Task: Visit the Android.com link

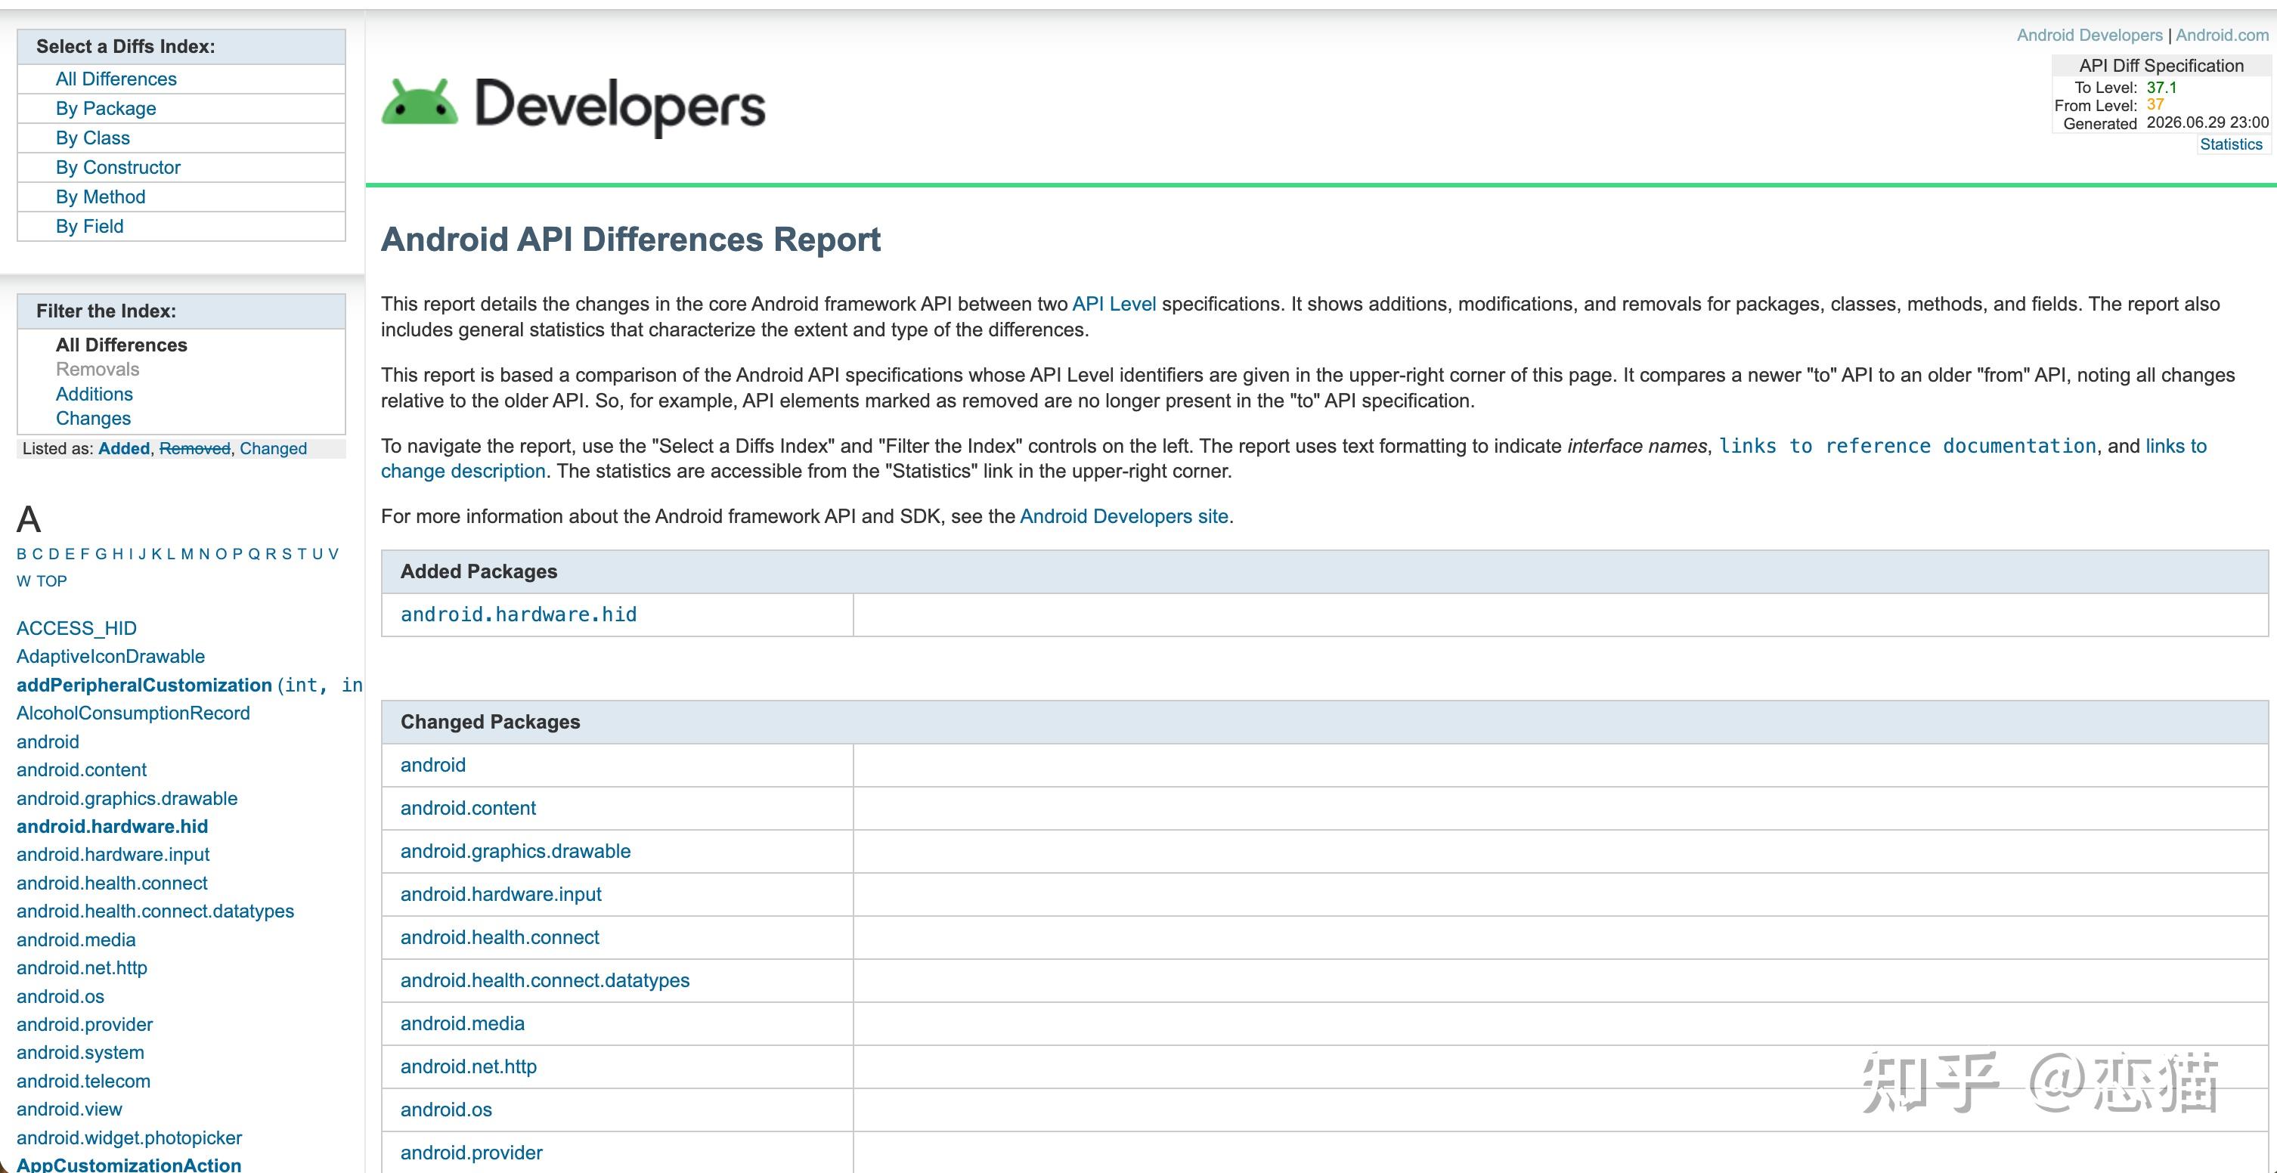Action: coord(2221,36)
